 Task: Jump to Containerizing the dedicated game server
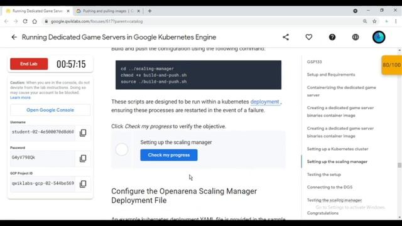tap(341, 91)
